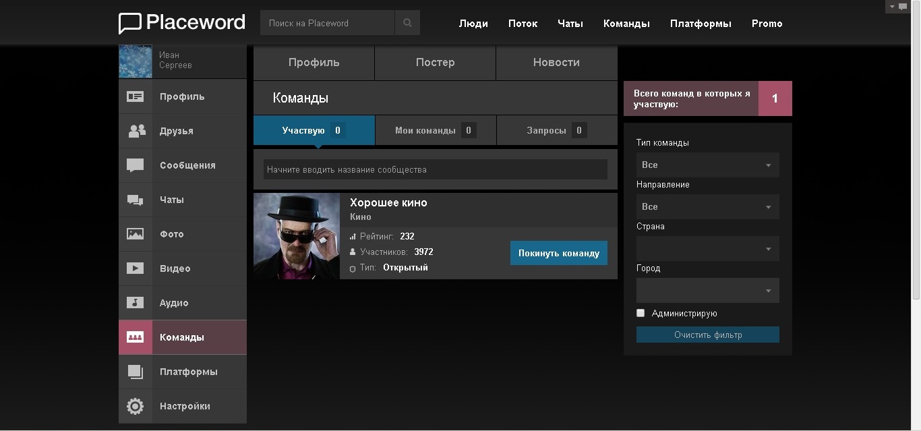Open Аудио via its music note icon
The width and height of the screenshot is (921, 431).
click(x=136, y=303)
